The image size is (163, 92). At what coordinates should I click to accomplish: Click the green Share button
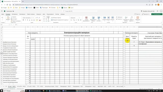pos(157,14)
